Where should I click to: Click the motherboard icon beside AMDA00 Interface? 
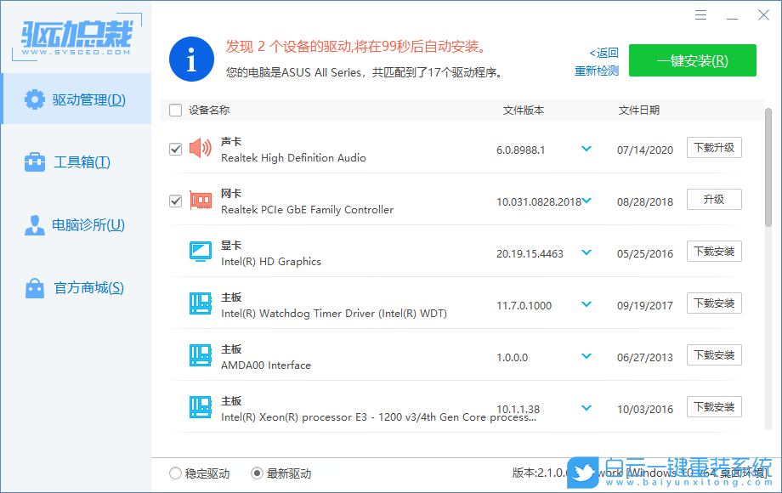tap(200, 356)
